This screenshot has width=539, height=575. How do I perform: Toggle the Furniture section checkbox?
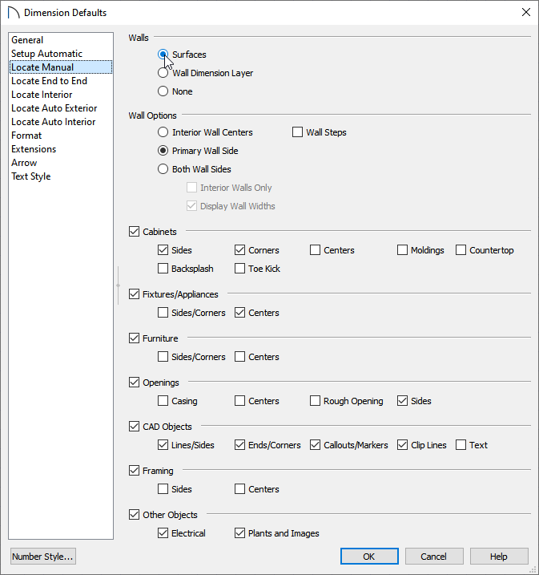pyautogui.click(x=134, y=338)
